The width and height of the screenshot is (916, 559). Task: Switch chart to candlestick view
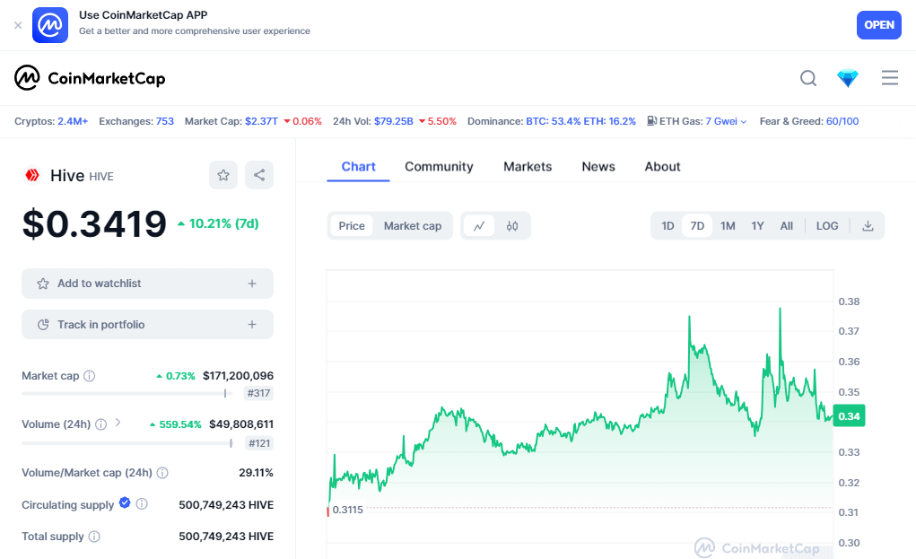click(512, 226)
